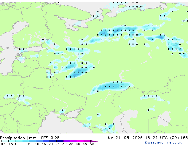
Task: Click the "25" legend scale label
Action: pyautogui.click(x=58, y=144)
